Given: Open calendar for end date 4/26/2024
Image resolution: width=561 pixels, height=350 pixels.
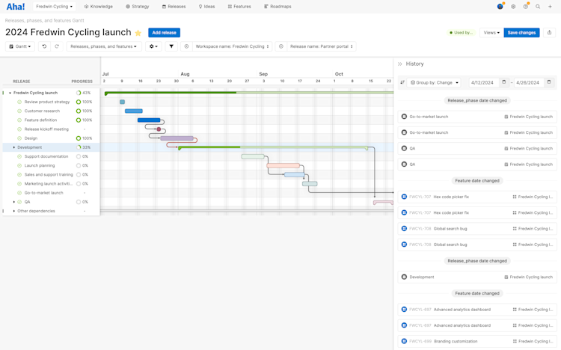Looking at the screenshot, I should (x=549, y=82).
